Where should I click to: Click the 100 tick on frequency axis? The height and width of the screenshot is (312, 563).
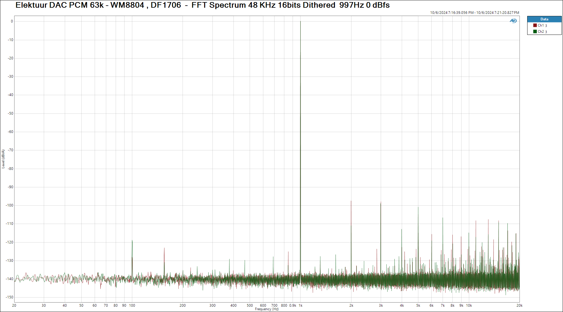click(x=132, y=305)
